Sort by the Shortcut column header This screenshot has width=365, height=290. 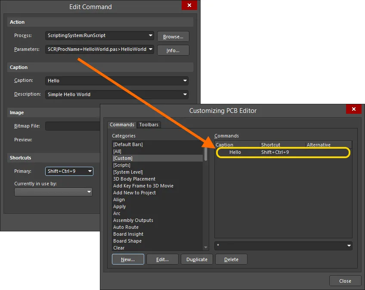(283, 145)
